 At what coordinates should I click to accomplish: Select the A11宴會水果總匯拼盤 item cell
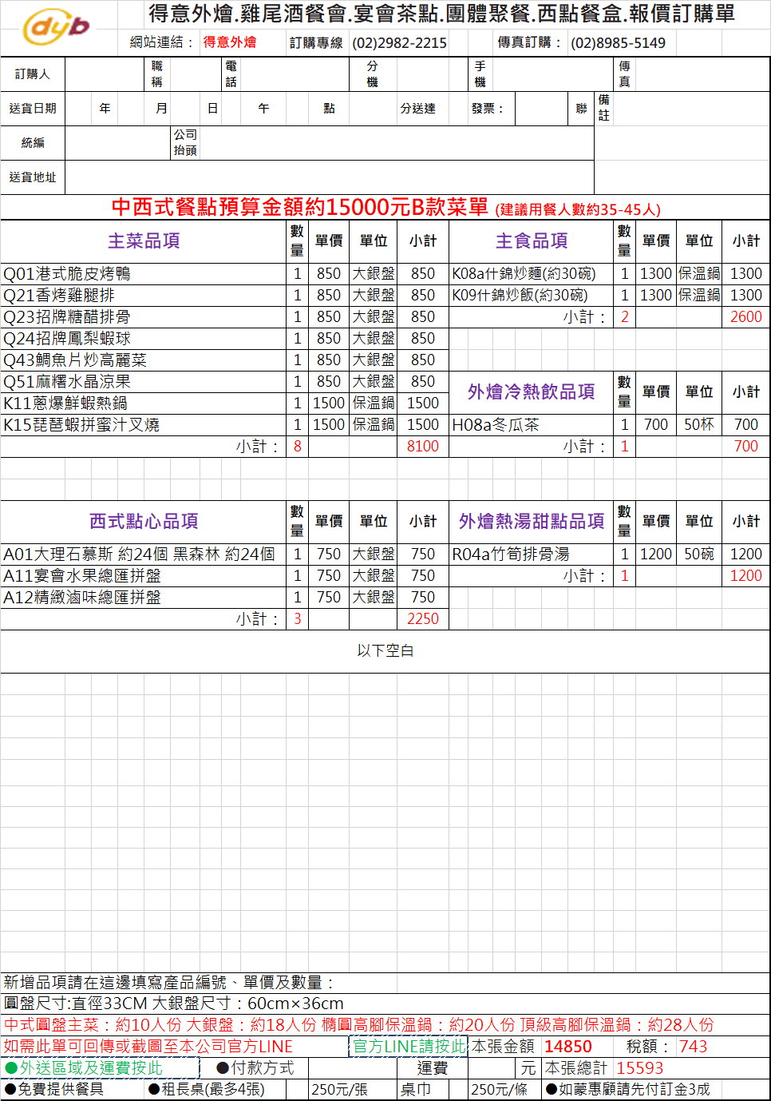click(x=144, y=575)
